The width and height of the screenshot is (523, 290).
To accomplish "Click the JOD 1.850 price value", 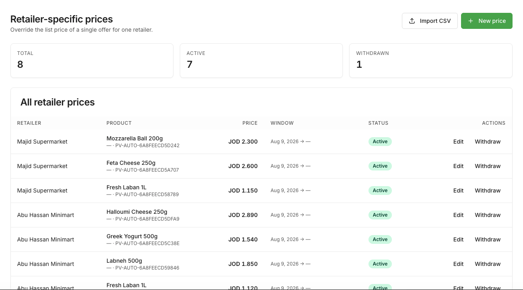I will pyautogui.click(x=243, y=264).
